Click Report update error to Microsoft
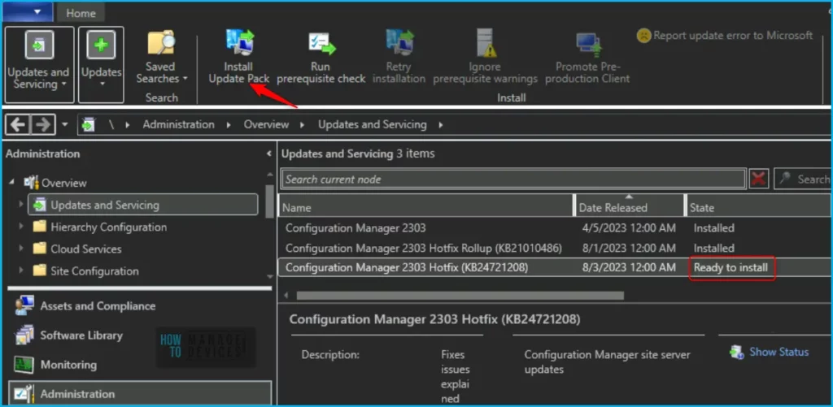The height and width of the screenshot is (407, 833). point(725,36)
